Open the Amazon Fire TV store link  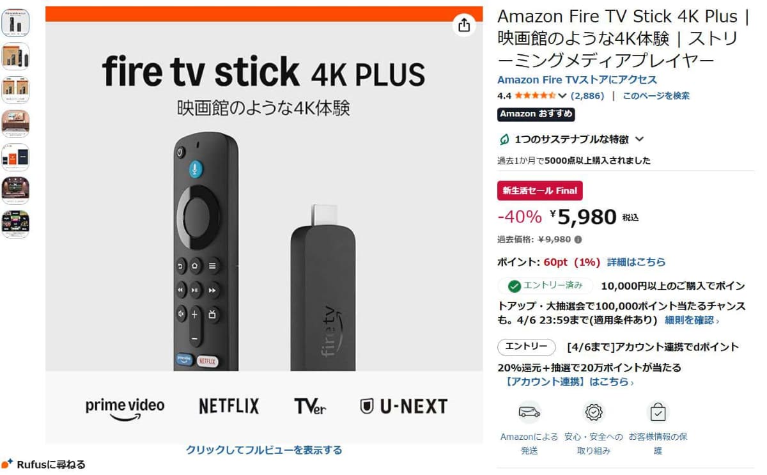[577, 80]
